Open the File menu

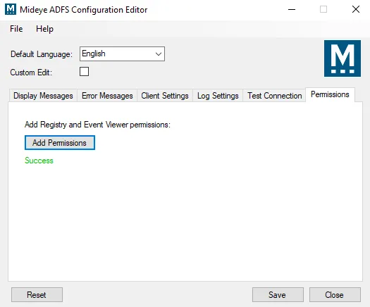(16, 29)
